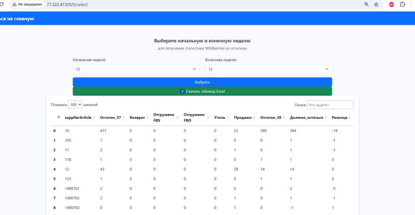Screen dimensions: 415x215
Task: Click the zoom magnifier icon in address bar
Action: coord(366,5)
